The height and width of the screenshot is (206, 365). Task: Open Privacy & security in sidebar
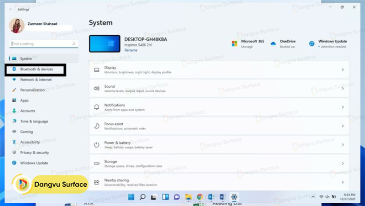35,153
